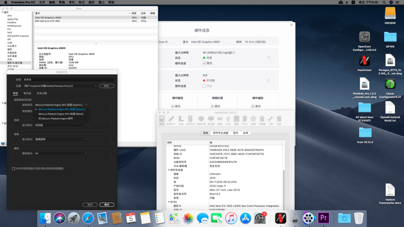404x227 pixels.
Task: Switch to 序列号生成器 tab in Hackintool
Action: coord(220,133)
